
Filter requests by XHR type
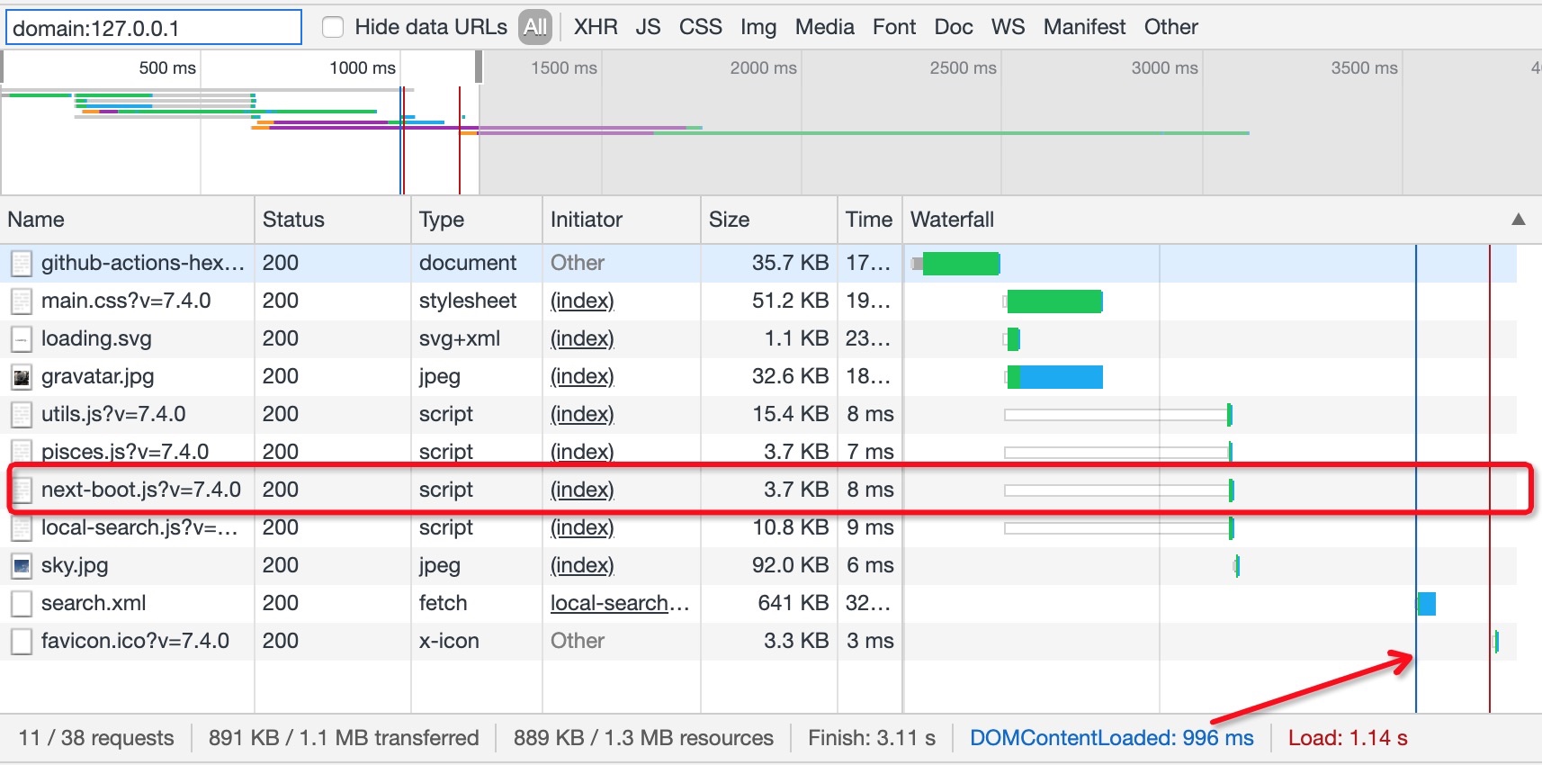[x=596, y=27]
